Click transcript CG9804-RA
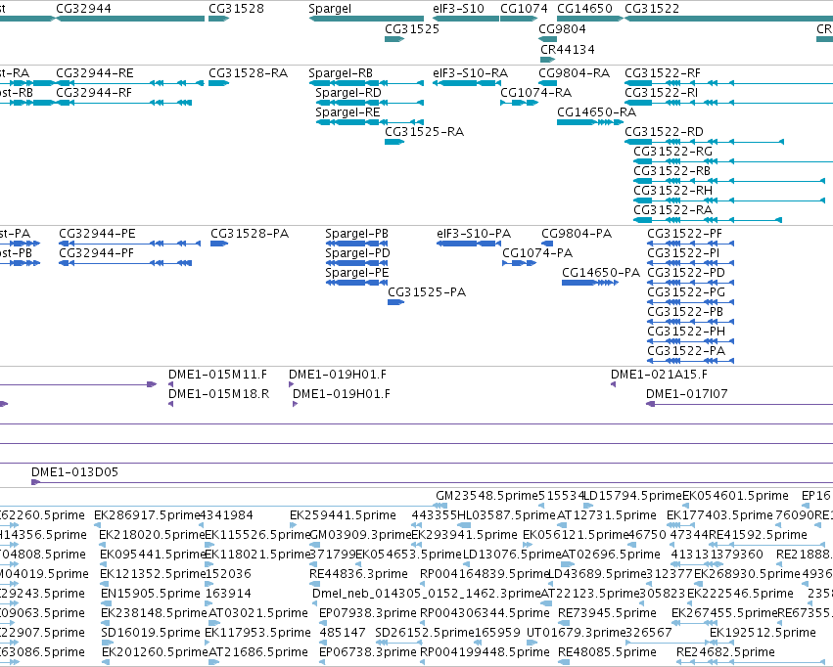Screen dimensions: 833x667 [575, 72]
